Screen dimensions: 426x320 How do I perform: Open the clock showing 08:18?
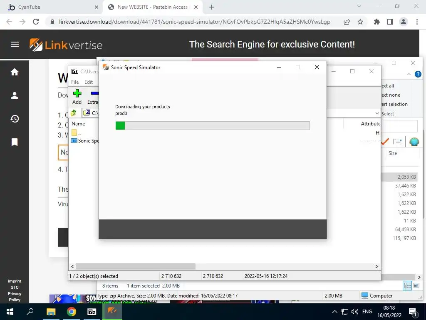tap(389, 312)
